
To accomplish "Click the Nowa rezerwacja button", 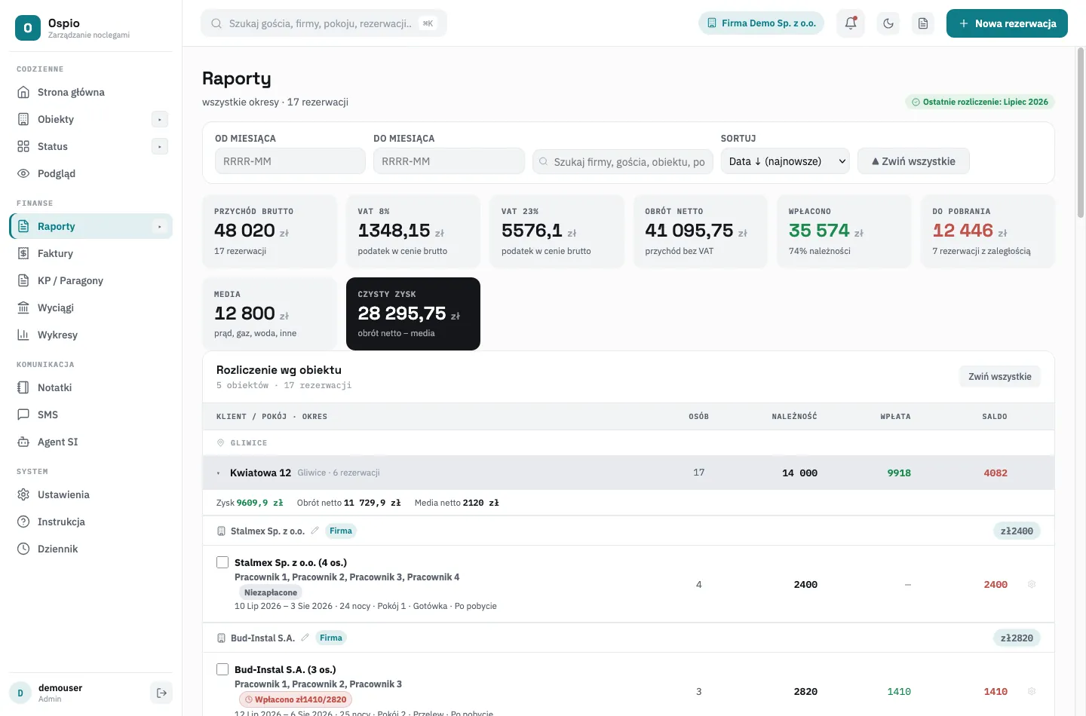I will tap(1007, 23).
